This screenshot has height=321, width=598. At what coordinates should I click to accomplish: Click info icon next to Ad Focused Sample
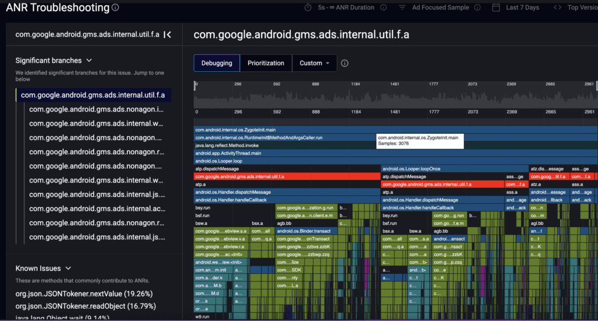477,7
